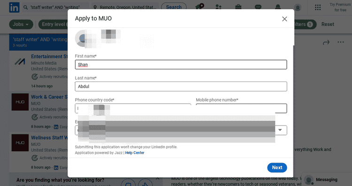The image size is (352, 186).
Task: Open the Phone country code dropdown
Action: click(x=133, y=108)
